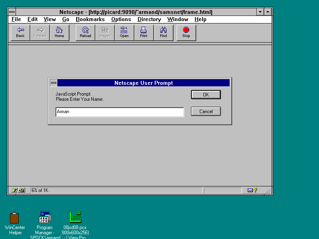Print the page from toolbar

pos(144,32)
